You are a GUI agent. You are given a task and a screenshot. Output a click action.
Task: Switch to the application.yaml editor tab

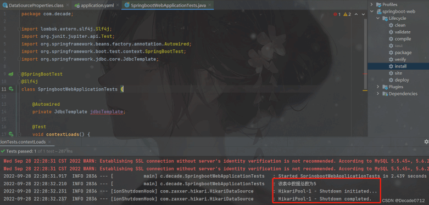tap(96, 5)
